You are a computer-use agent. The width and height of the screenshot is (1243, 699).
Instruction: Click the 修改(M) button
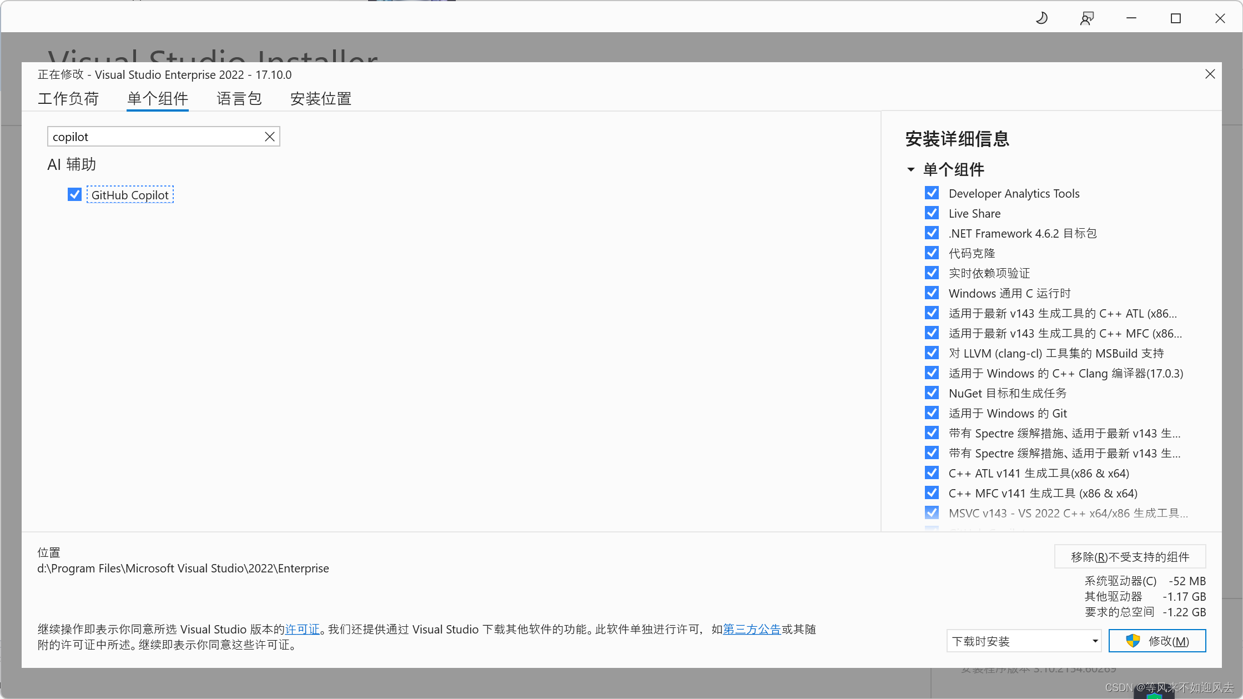coord(1157,641)
